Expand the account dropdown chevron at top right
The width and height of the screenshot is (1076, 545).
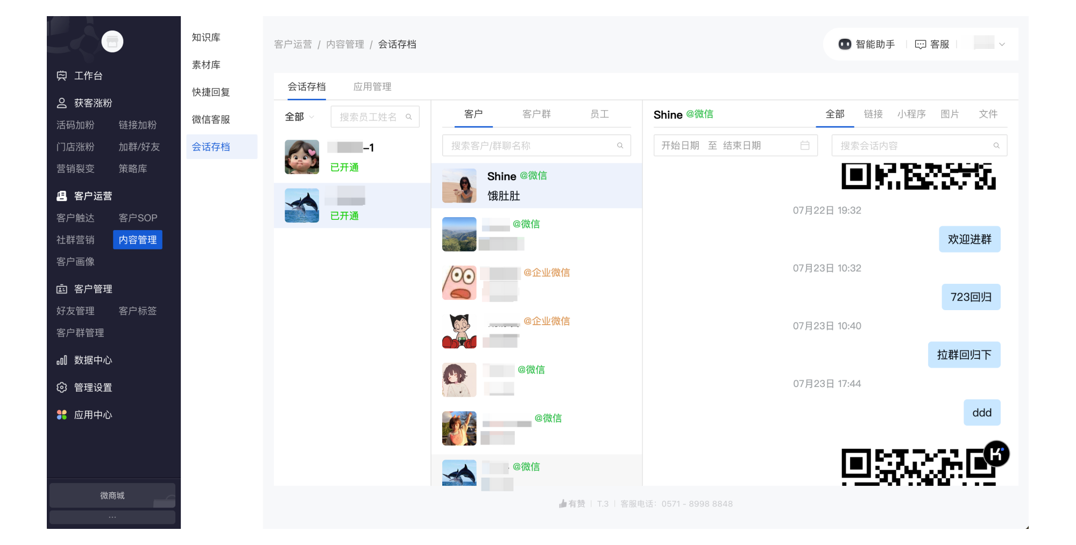(x=1002, y=45)
